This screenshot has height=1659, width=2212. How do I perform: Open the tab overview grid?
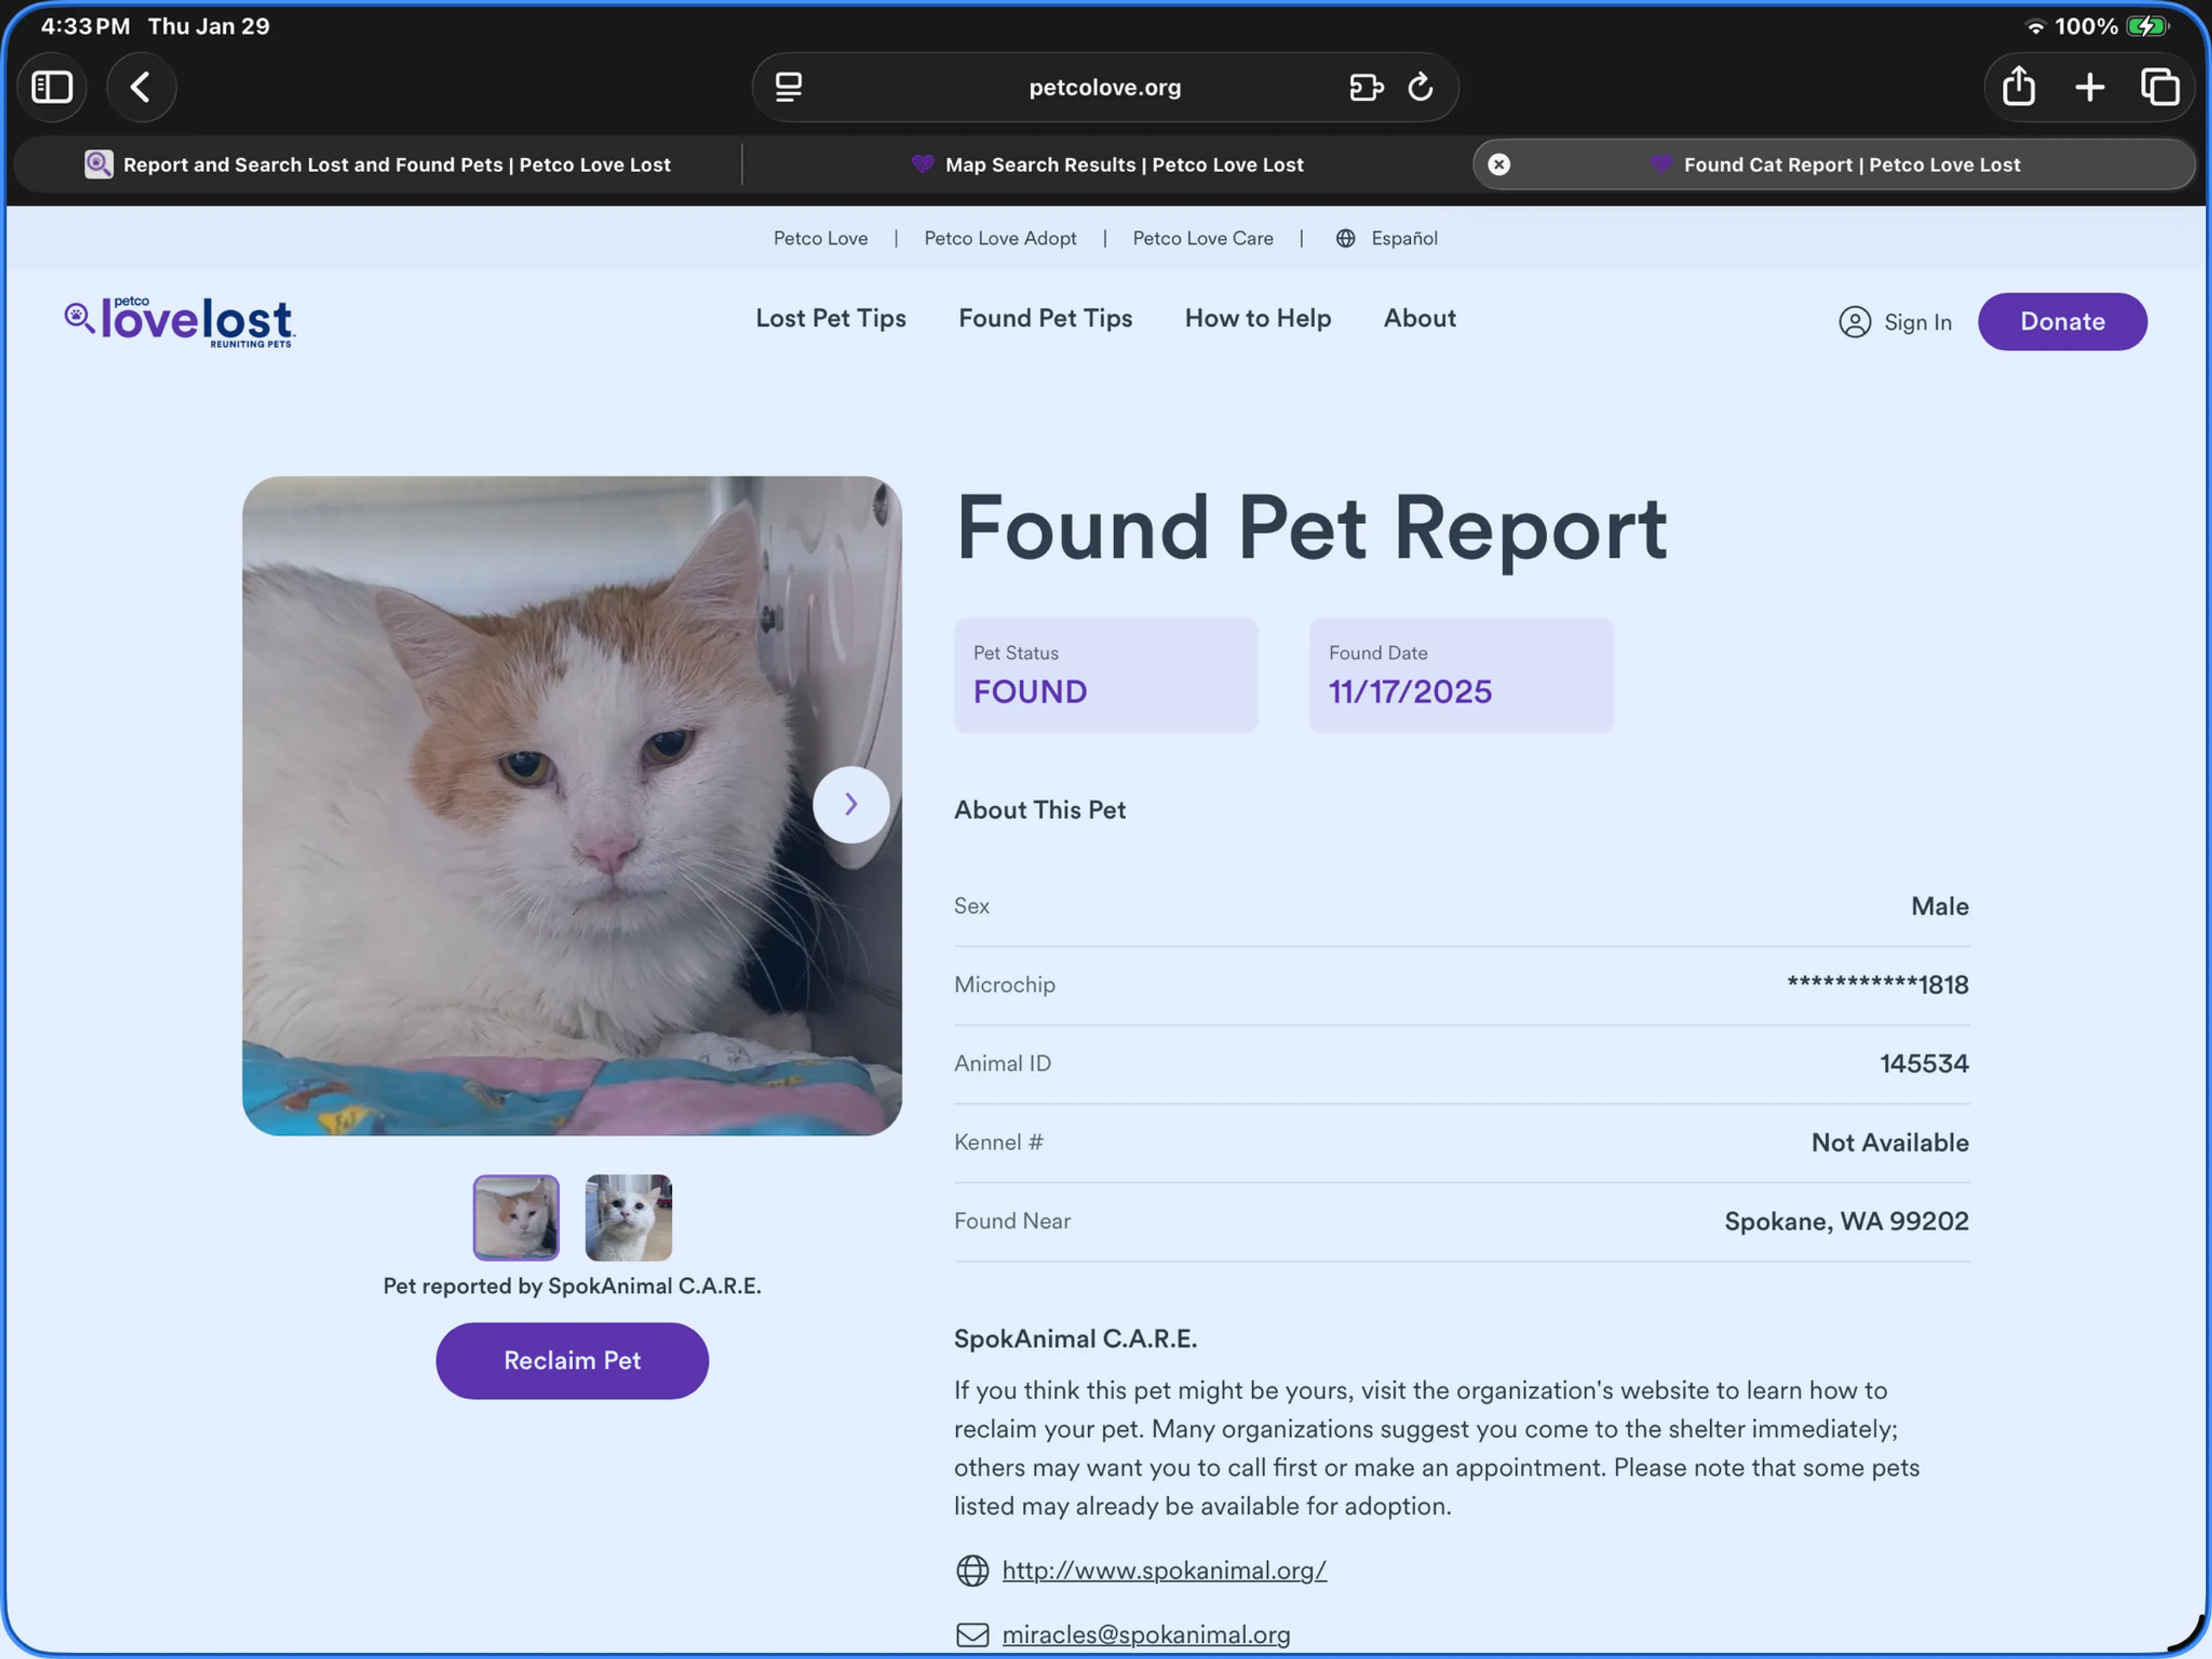tap(2160, 87)
